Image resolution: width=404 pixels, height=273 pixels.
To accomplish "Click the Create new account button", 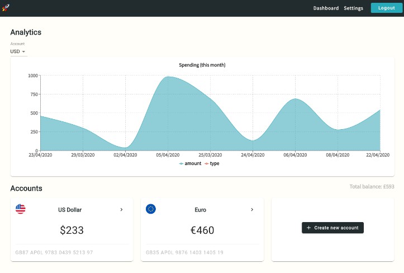I will (333, 228).
